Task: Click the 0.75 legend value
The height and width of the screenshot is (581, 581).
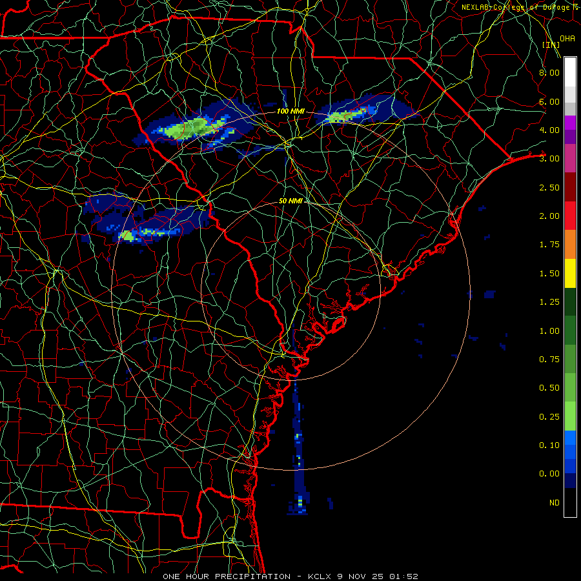Action: coord(549,360)
